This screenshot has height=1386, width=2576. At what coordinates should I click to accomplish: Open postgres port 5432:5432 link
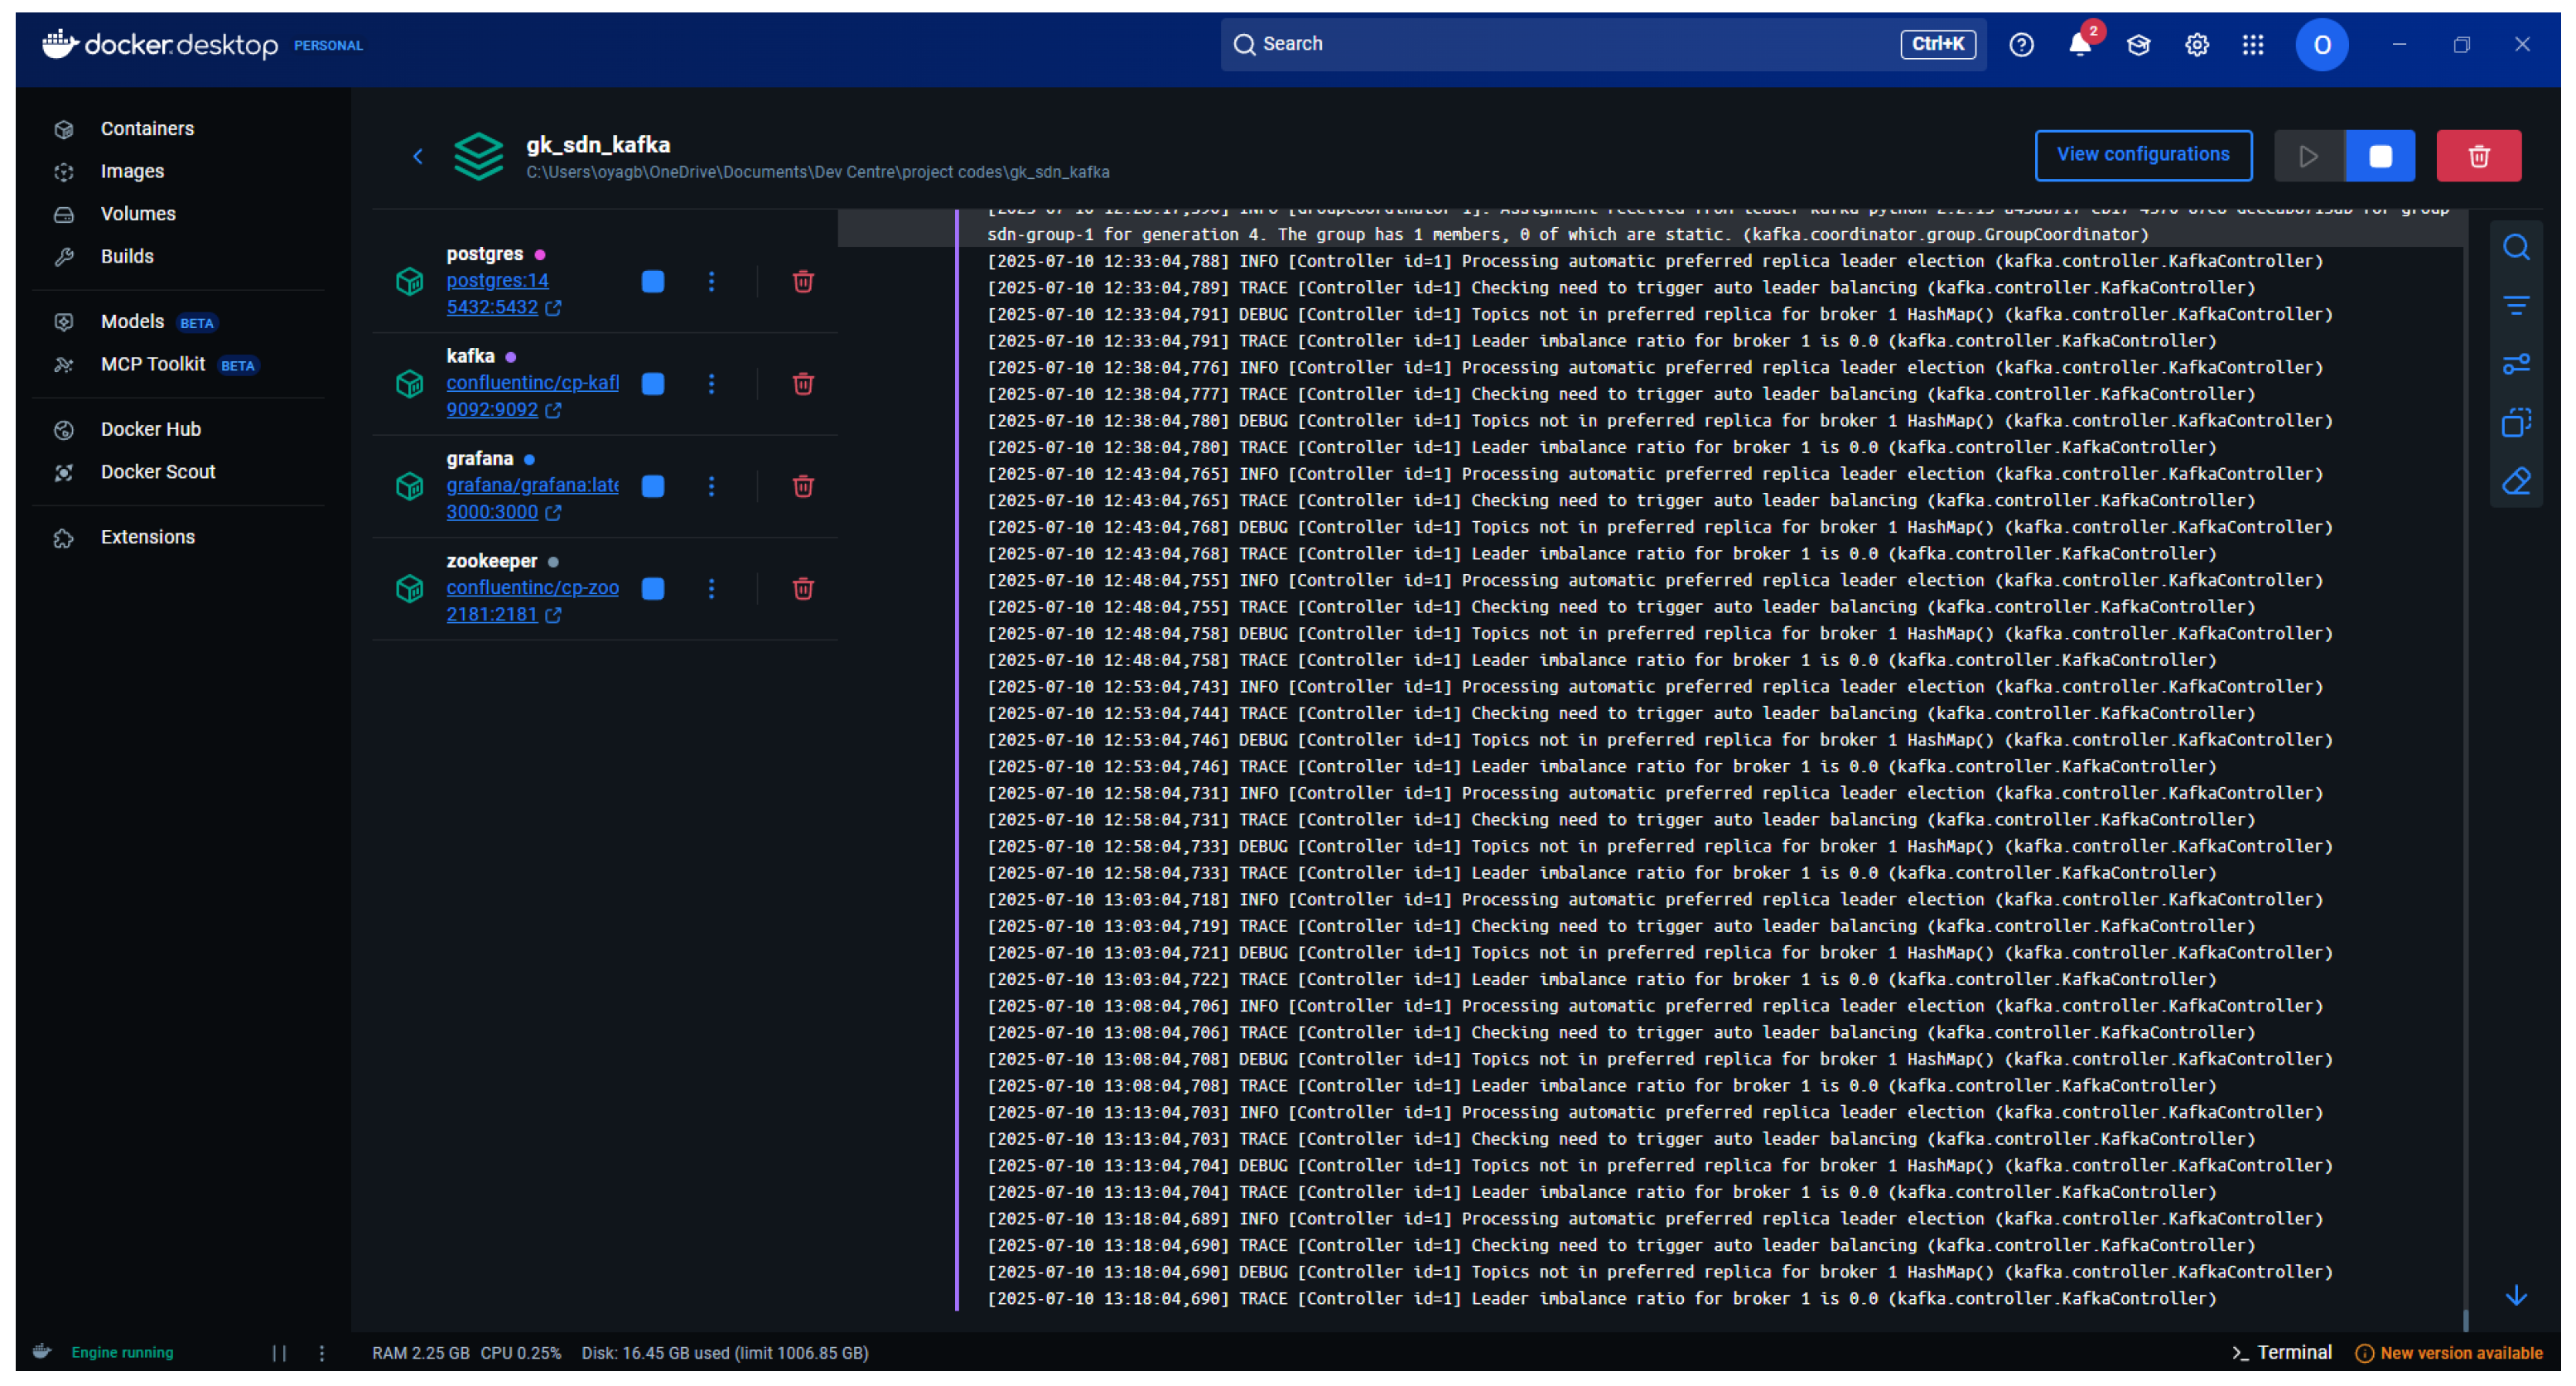503,308
